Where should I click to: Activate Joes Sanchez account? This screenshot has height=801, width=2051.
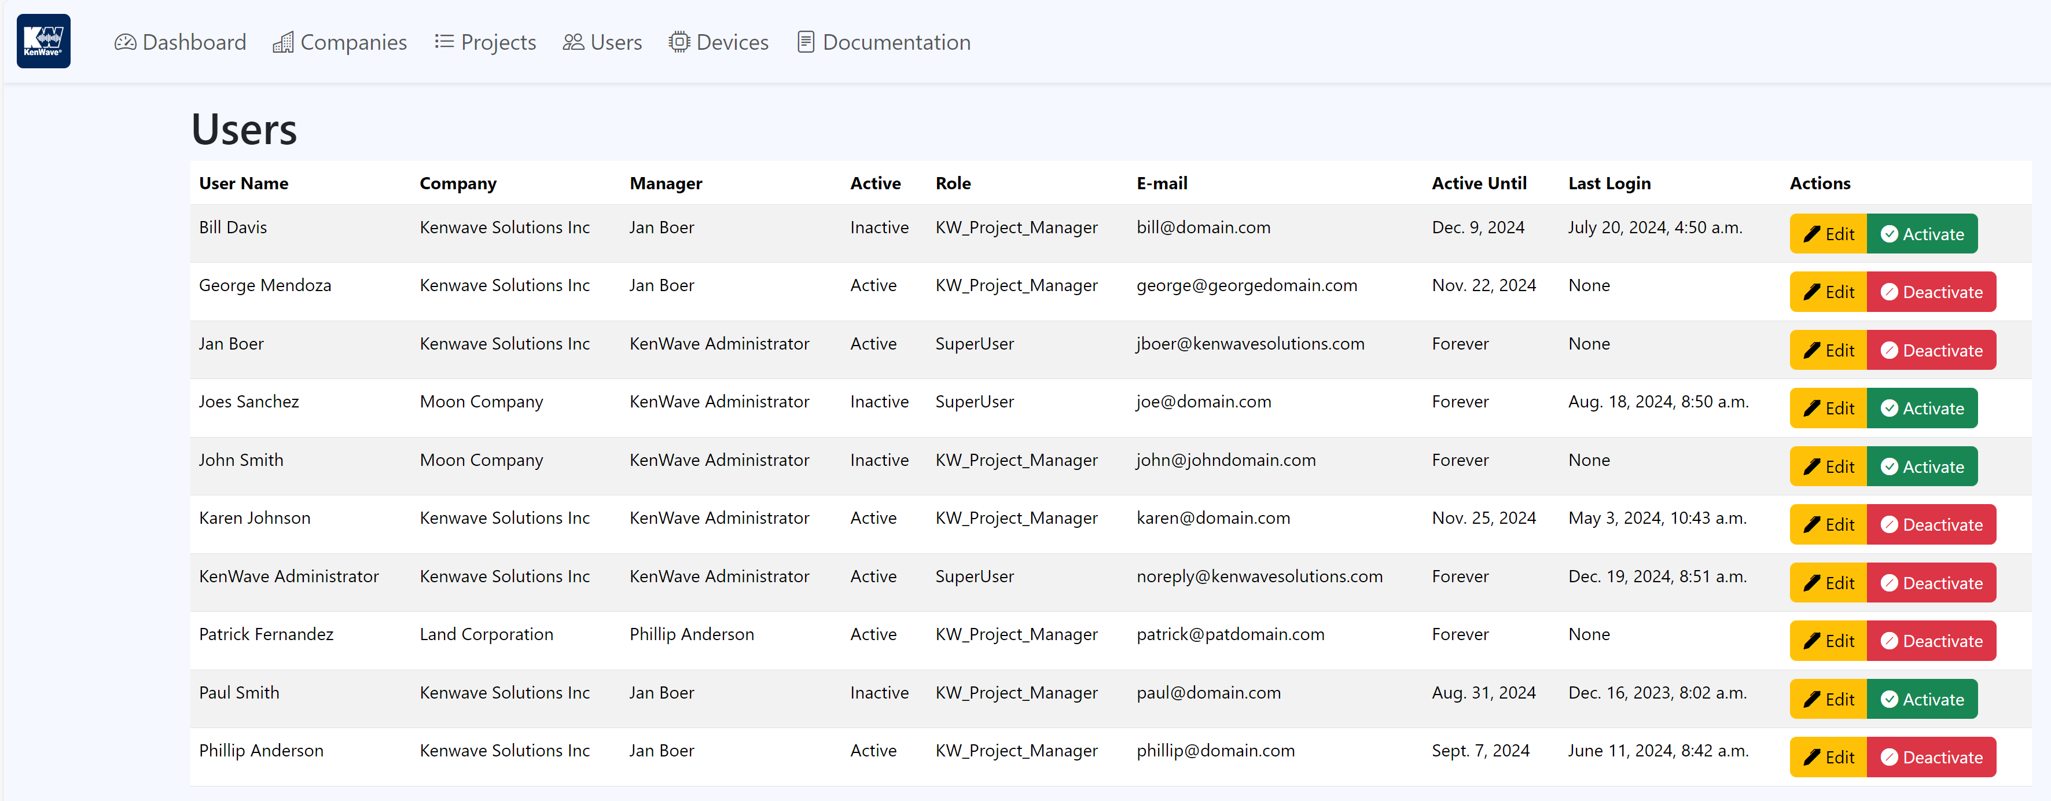pyautogui.click(x=1921, y=409)
